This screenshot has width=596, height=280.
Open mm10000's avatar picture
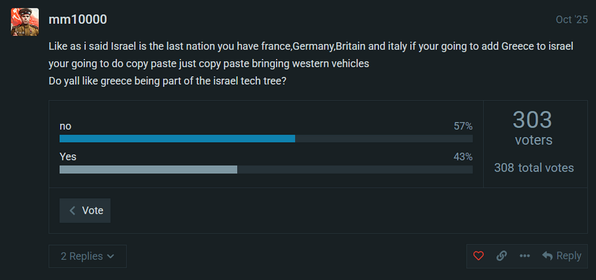tap(25, 22)
